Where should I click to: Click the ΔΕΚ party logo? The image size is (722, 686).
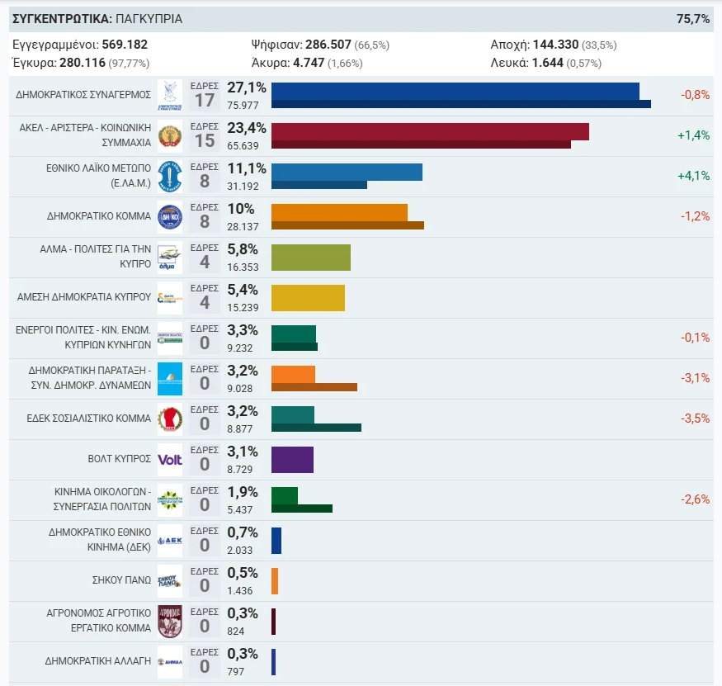point(170,541)
